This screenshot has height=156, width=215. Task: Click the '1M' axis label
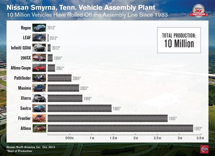[x=92, y=138]
